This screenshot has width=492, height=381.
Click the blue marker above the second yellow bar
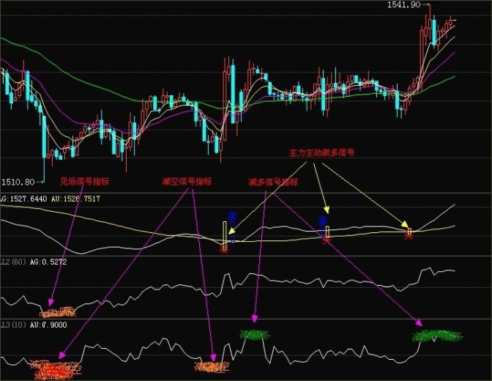[x=322, y=220]
